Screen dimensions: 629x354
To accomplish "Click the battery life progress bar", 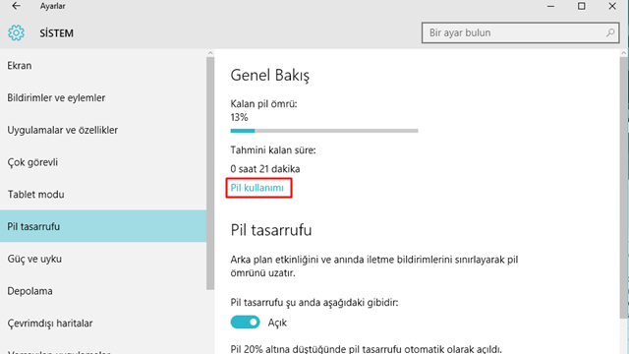I will (324, 131).
